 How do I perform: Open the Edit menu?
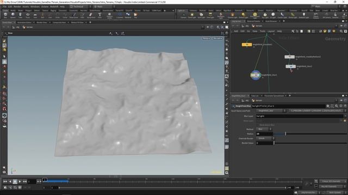pyautogui.click(x=10, y=6)
